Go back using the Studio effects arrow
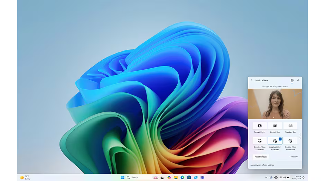The width and height of the screenshot is (325, 181). (x=251, y=80)
